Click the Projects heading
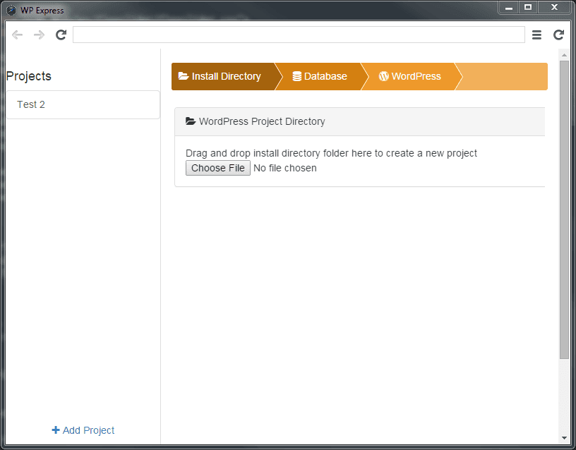Viewport: 576px width, 450px height. [x=29, y=76]
